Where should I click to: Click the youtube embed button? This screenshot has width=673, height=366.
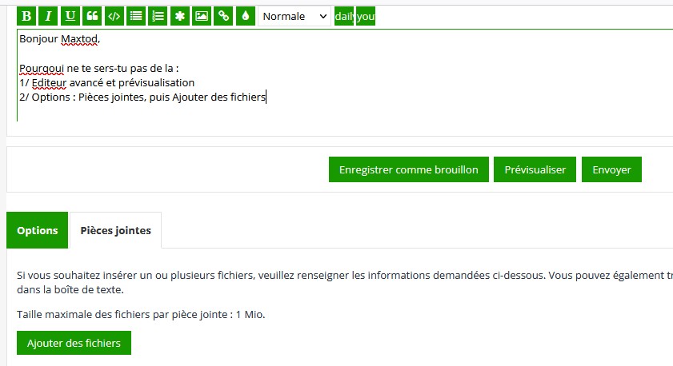tap(366, 16)
